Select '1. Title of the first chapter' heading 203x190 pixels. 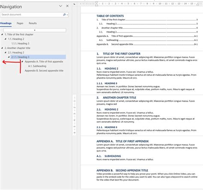tap(19, 35)
